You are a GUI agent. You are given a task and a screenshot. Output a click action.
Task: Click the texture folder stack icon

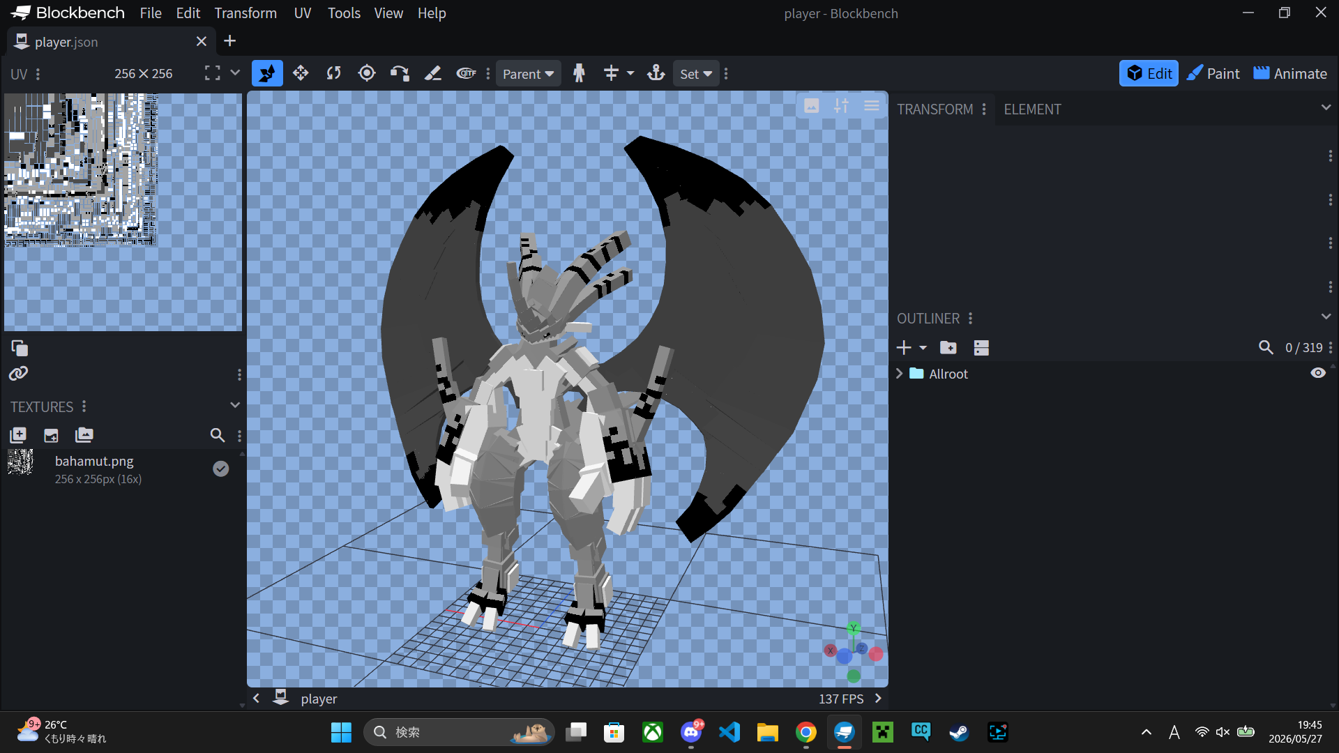[84, 435]
